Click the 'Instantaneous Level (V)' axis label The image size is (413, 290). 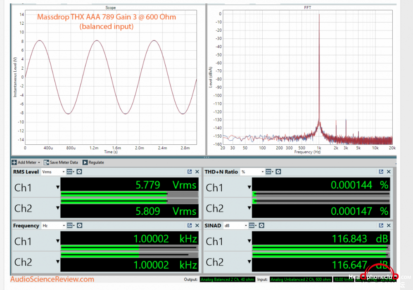15,77
